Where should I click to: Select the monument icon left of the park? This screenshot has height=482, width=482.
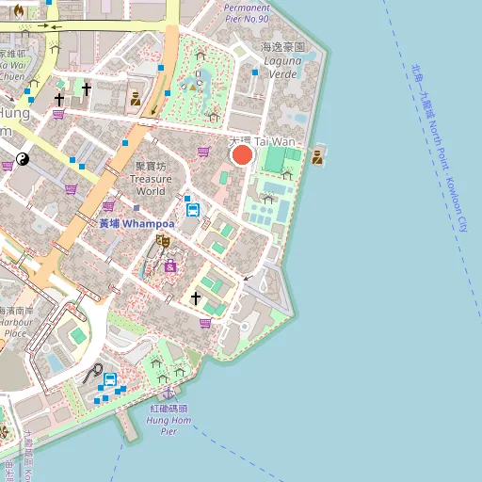[x=136, y=99]
